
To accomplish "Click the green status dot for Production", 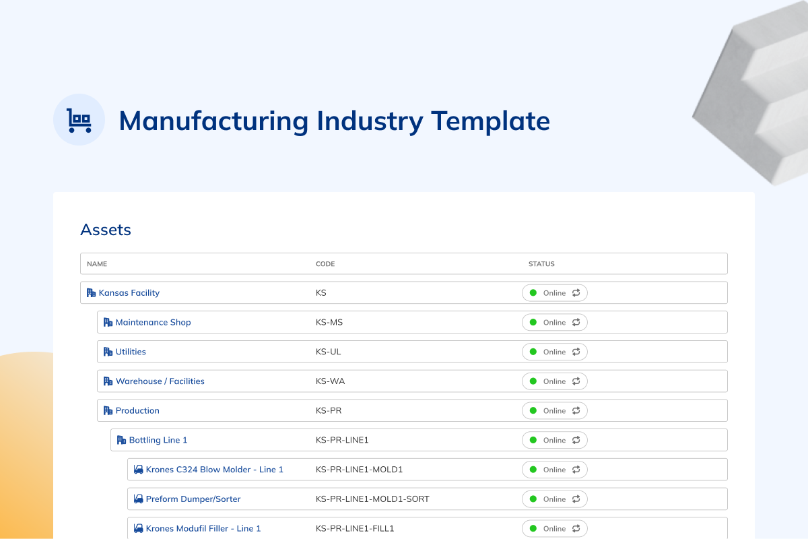I will [533, 410].
